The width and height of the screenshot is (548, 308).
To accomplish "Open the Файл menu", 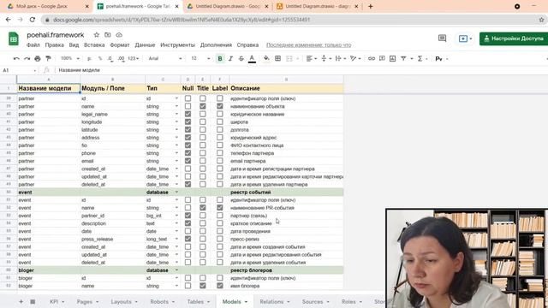I will (x=33, y=45).
